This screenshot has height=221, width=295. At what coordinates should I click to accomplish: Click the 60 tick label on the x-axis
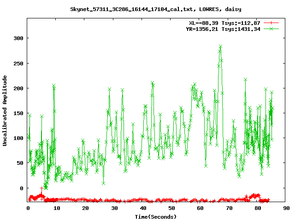pos(200,208)
